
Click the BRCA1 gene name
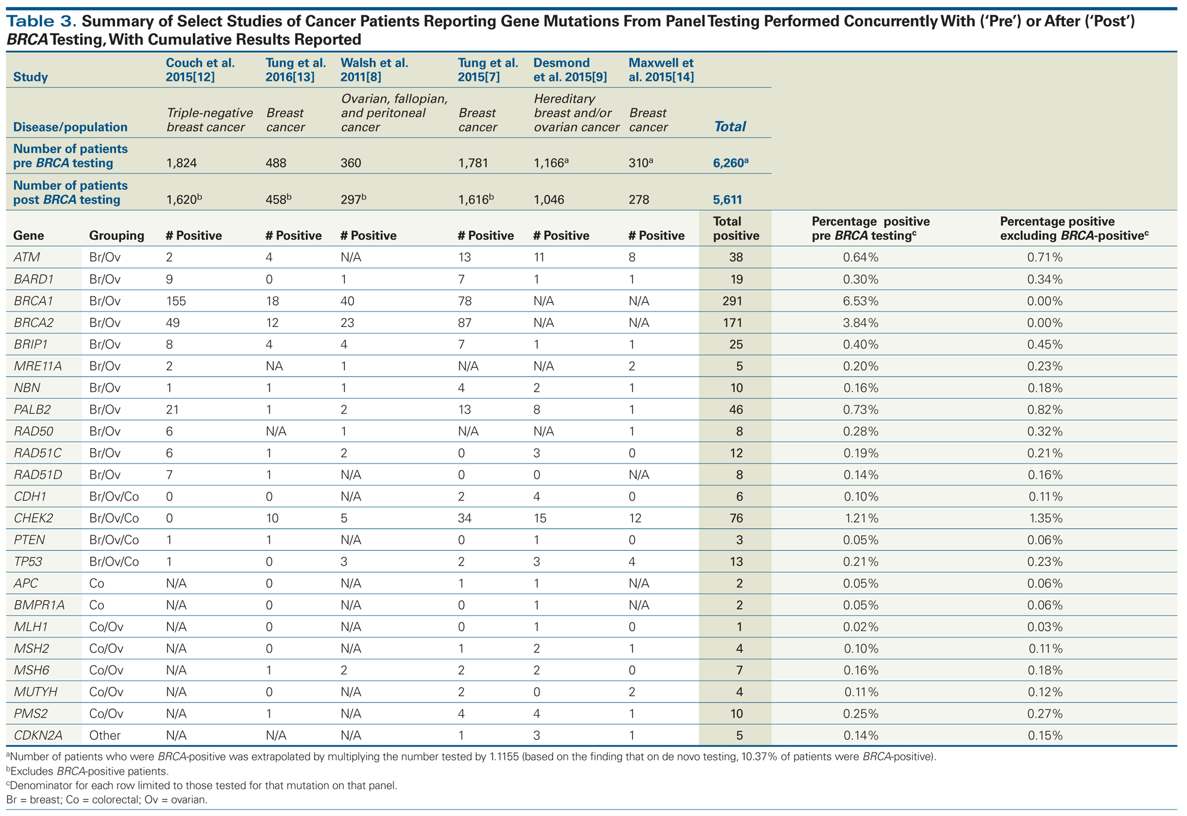(33, 301)
